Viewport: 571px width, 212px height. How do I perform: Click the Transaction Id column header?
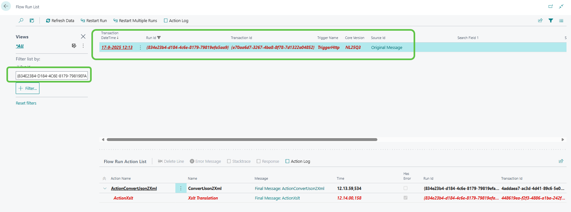point(241,38)
